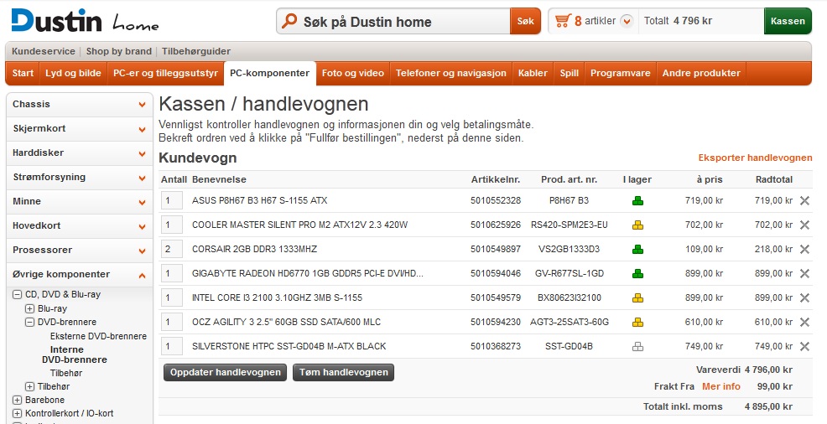Click Tøm handlevognen button
Viewport: 827px width, 424px height.
[x=343, y=372]
